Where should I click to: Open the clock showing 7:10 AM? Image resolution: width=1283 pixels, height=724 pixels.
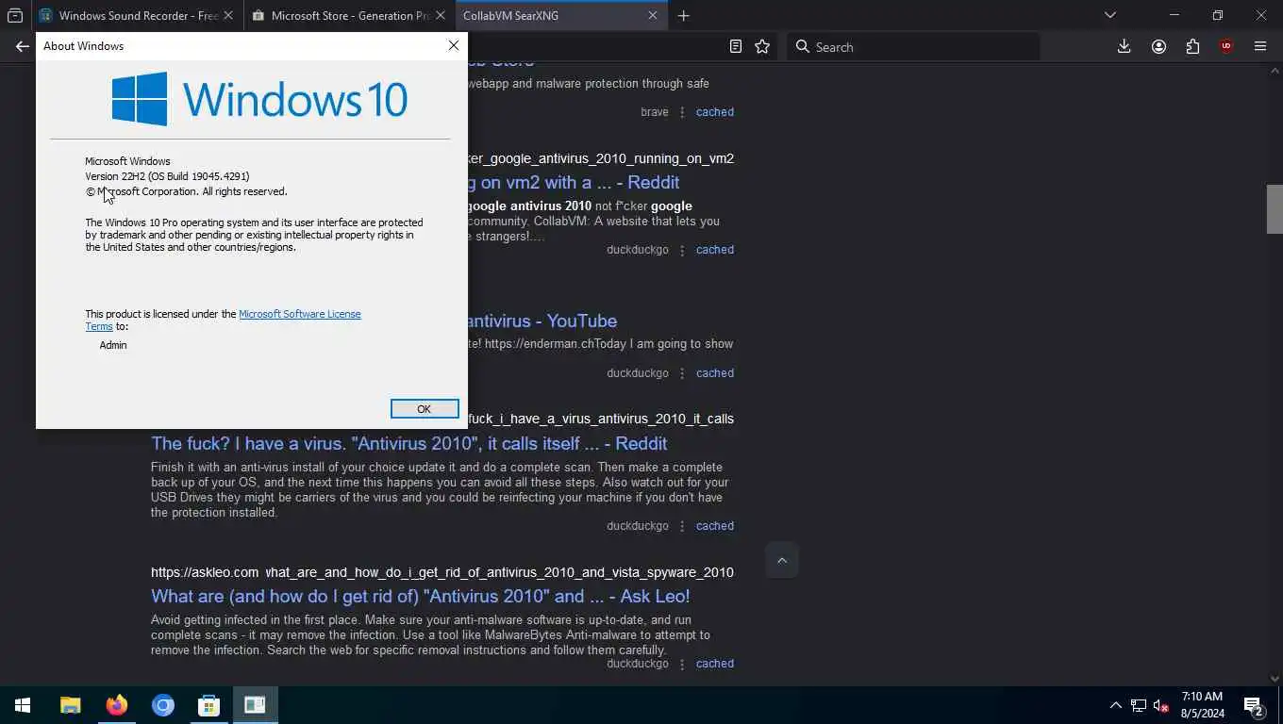point(1202,705)
